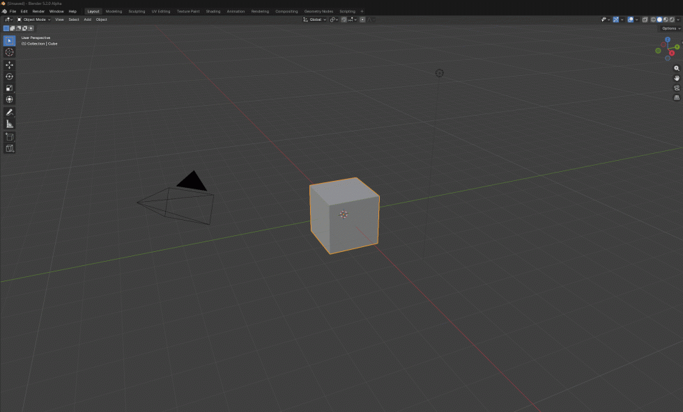Image resolution: width=683 pixels, height=412 pixels.
Task: Open the Window menu
Action: 56,11
